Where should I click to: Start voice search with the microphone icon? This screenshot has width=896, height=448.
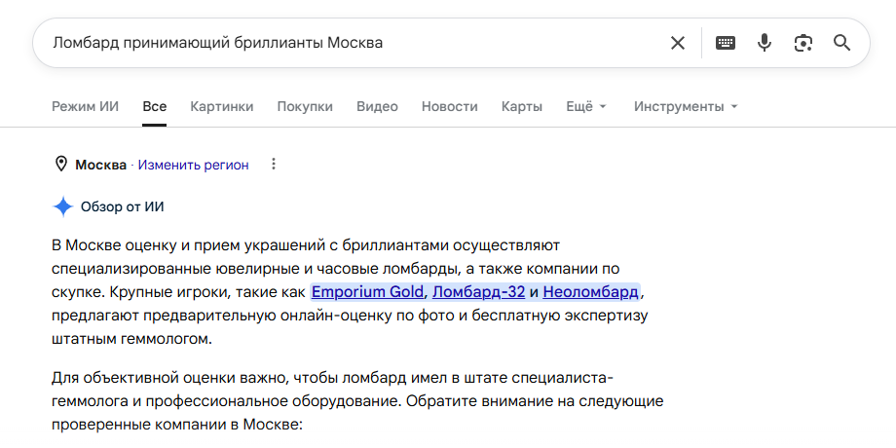tap(764, 43)
